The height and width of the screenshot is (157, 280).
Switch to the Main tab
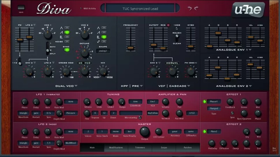(92, 148)
